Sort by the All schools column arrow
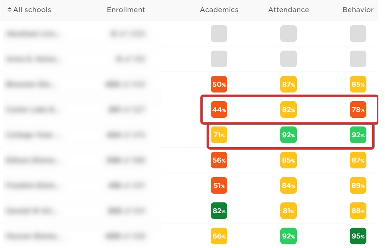 pyautogui.click(x=10, y=10)
